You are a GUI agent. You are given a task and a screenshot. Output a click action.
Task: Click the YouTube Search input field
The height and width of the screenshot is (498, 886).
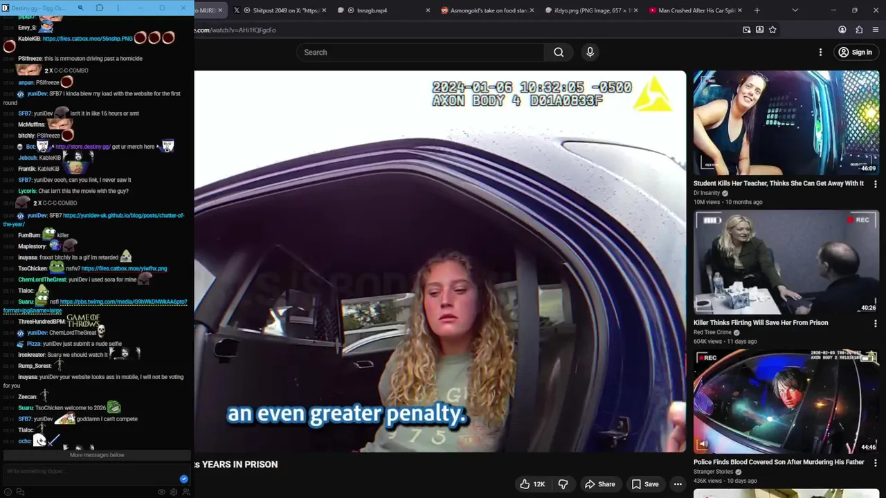click(x=420, y=52)
